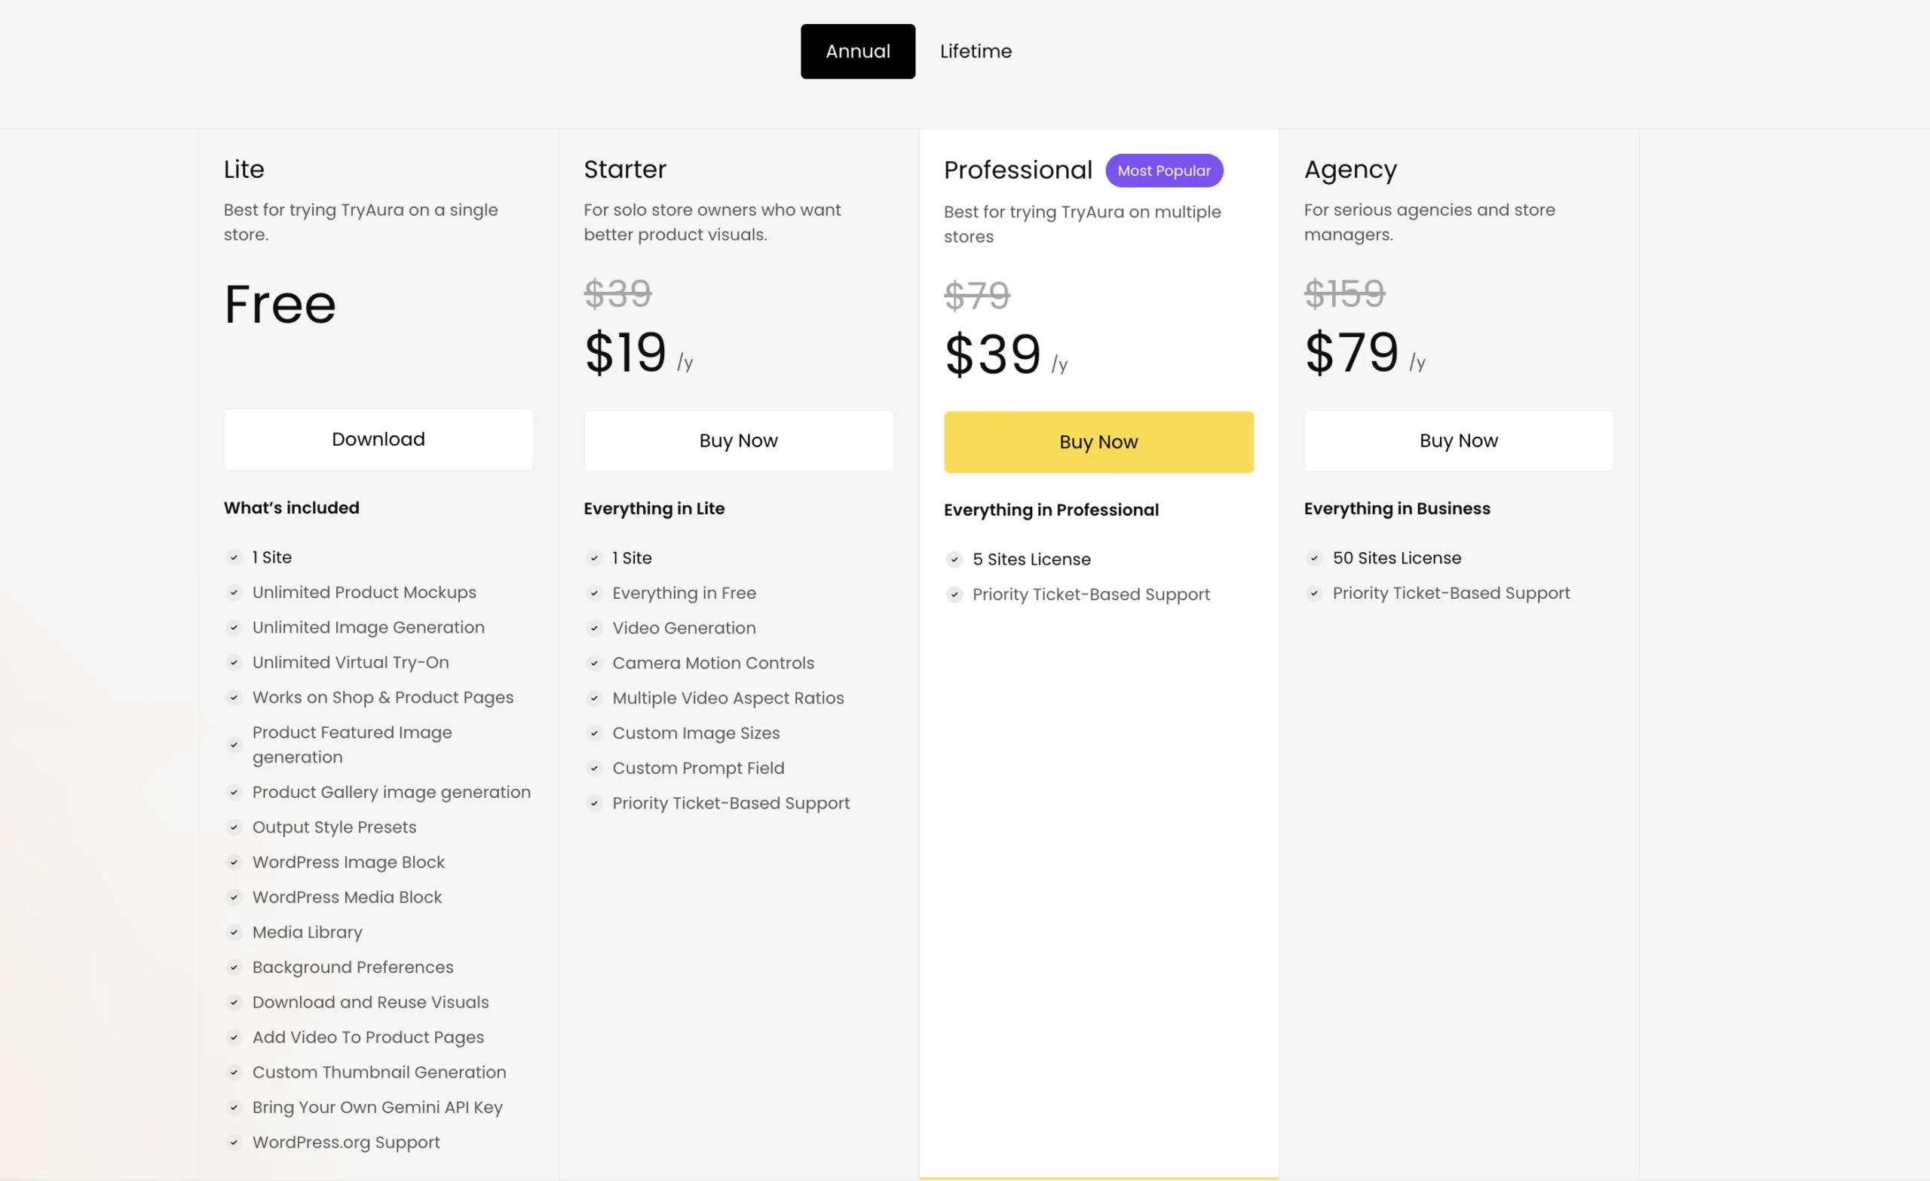
Task: Click check icon beside 50 Sites License
Action: tap(1314, 558)
